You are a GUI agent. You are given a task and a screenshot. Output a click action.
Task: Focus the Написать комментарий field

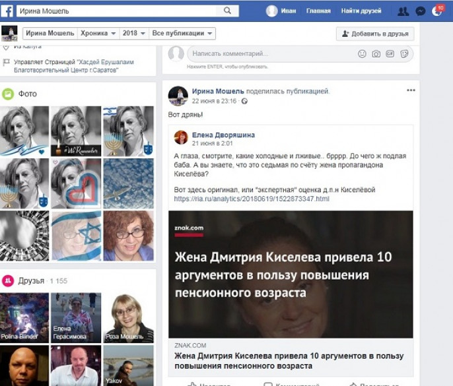271,53
